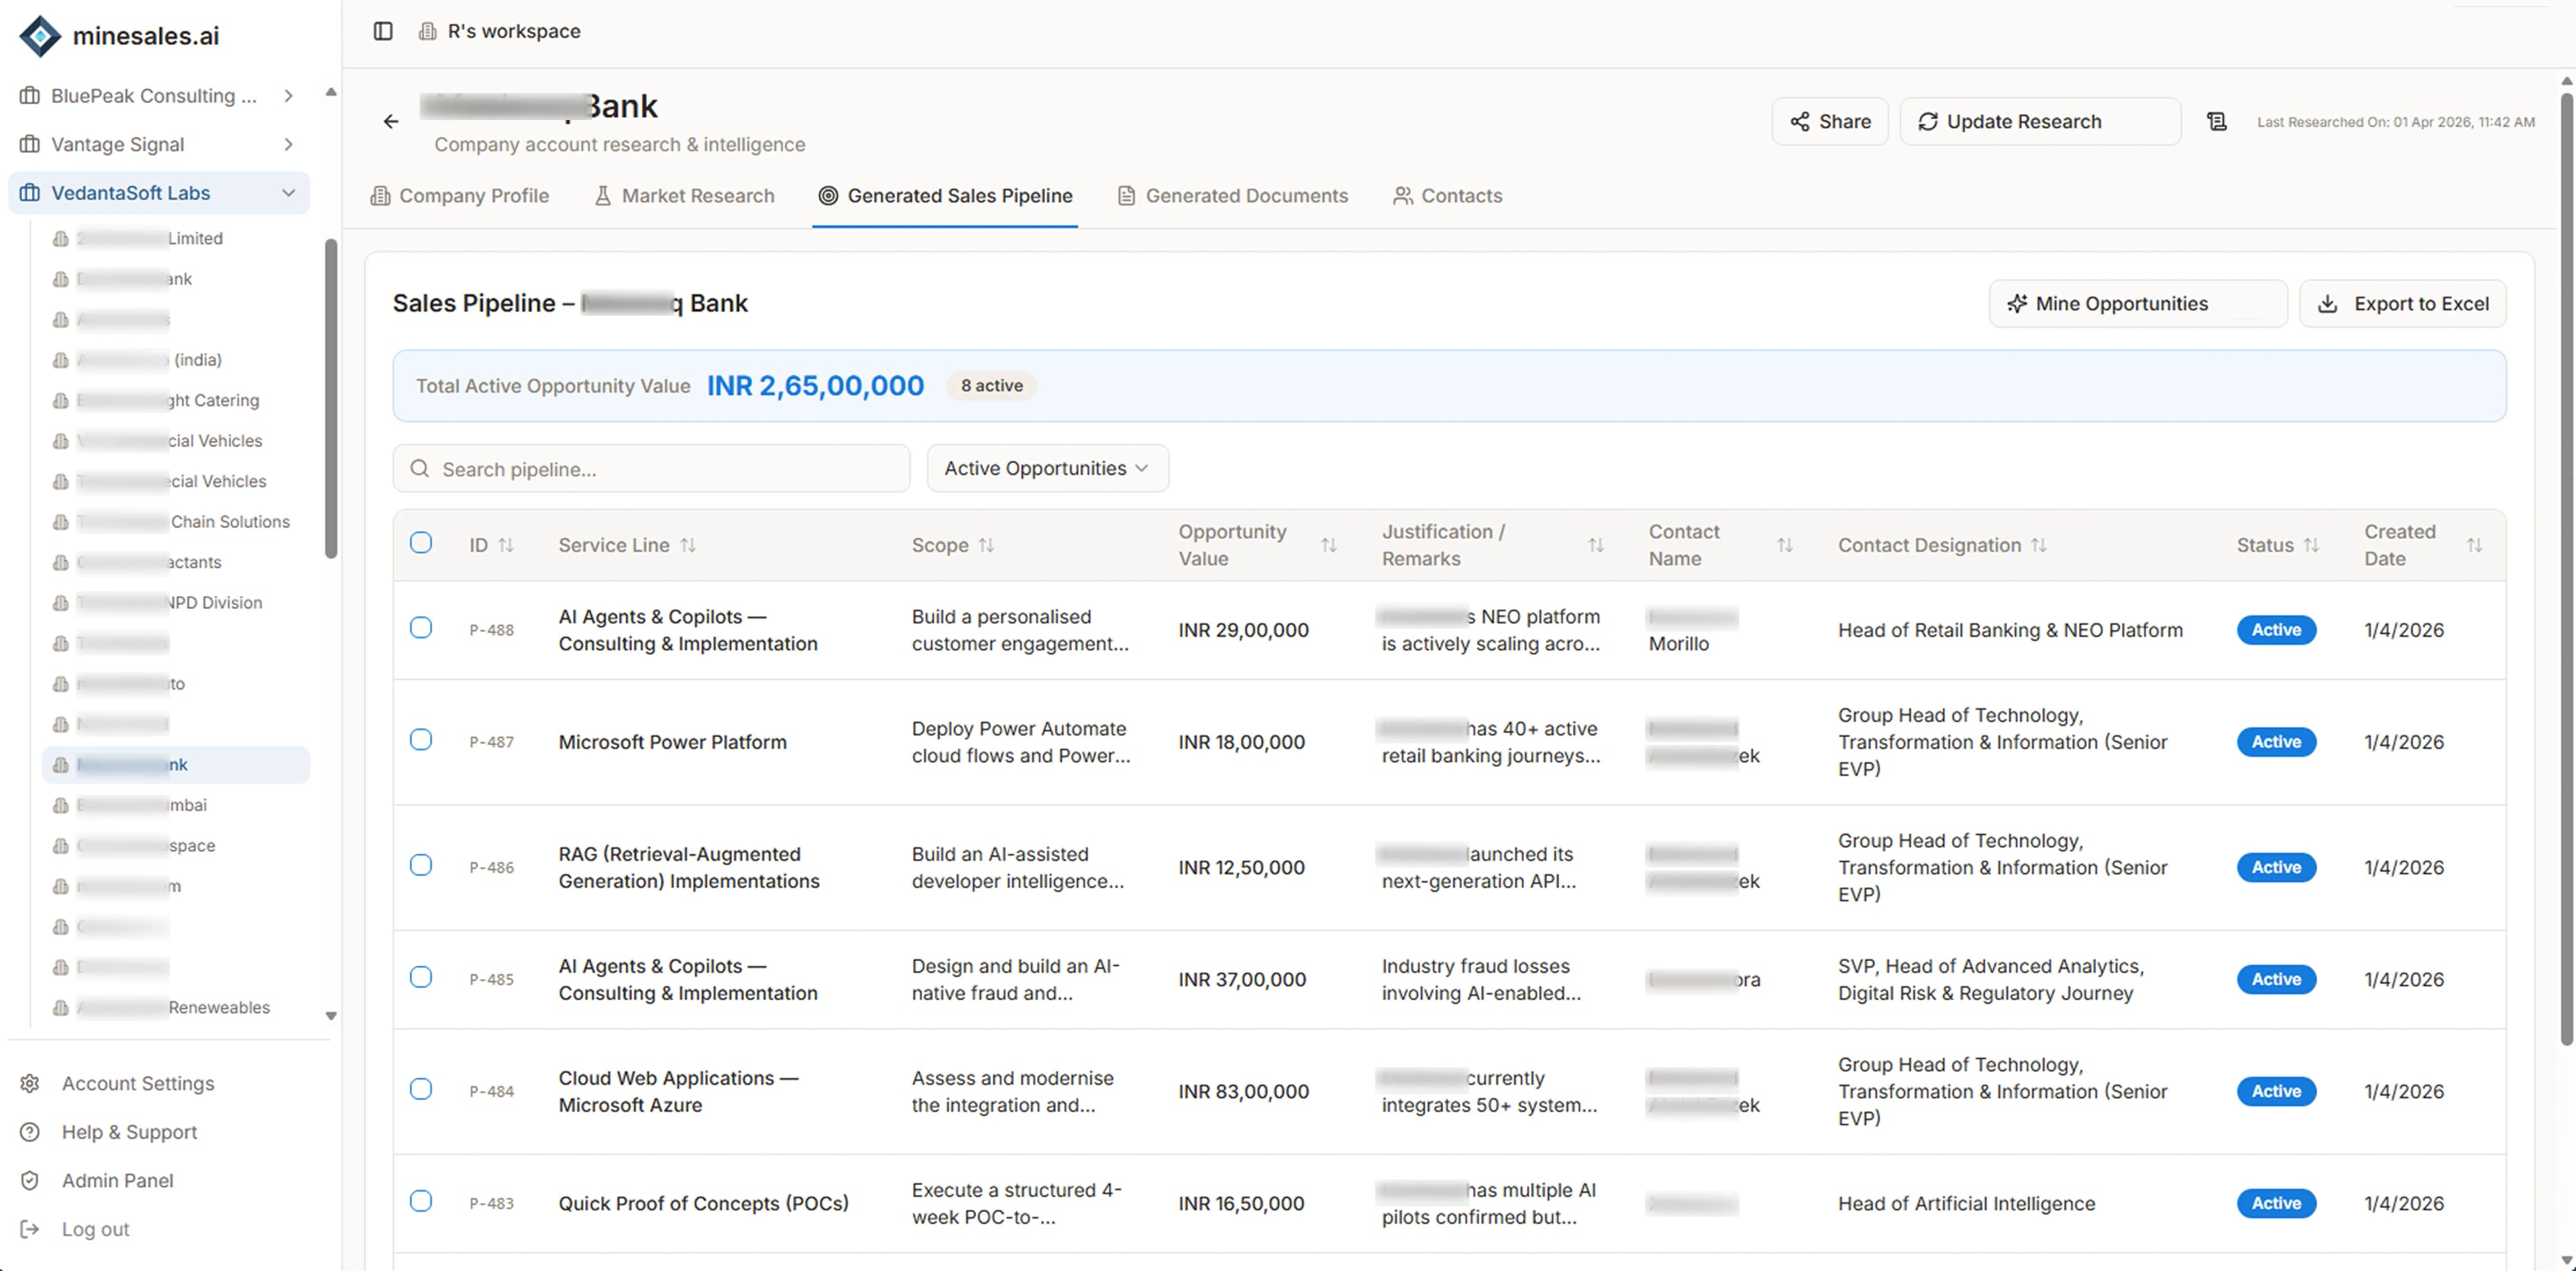Click the Log out link
The width and height of the screenshot is (2576, 1271).
coord(95,1229)
